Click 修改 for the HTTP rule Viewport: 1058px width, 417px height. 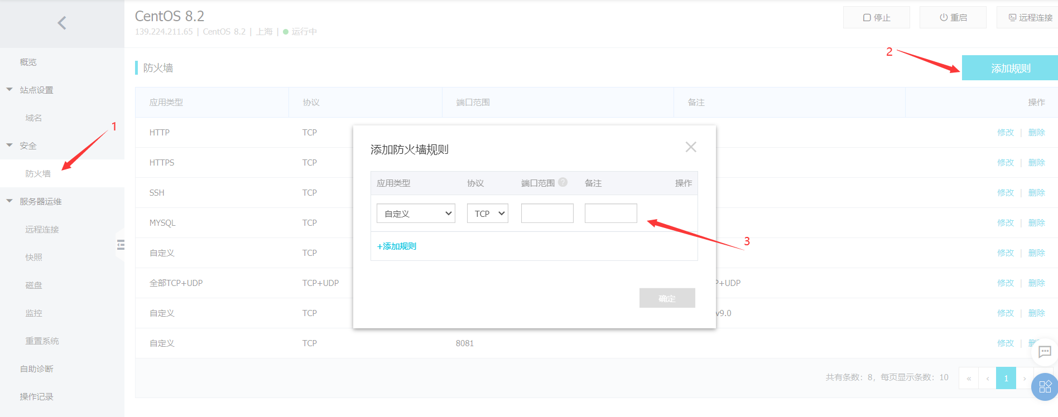(x=1005, y=133)
